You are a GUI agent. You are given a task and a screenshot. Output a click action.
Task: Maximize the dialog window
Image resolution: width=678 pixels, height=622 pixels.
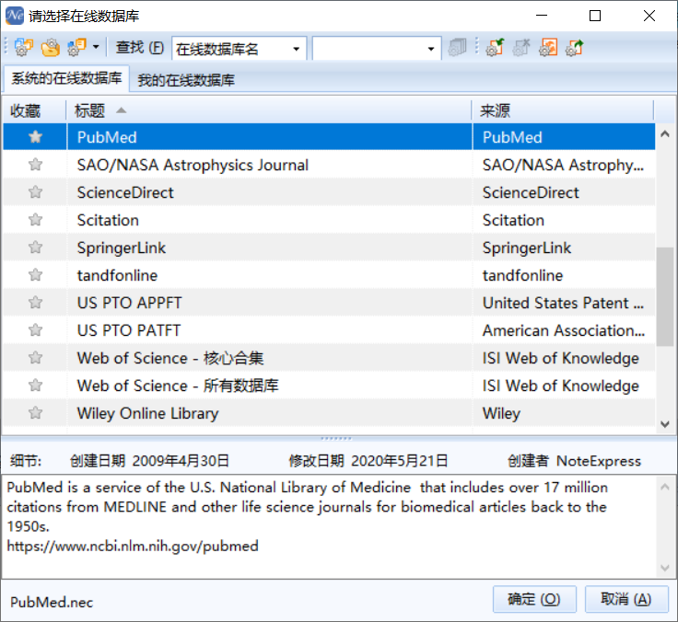click(595, 16)
